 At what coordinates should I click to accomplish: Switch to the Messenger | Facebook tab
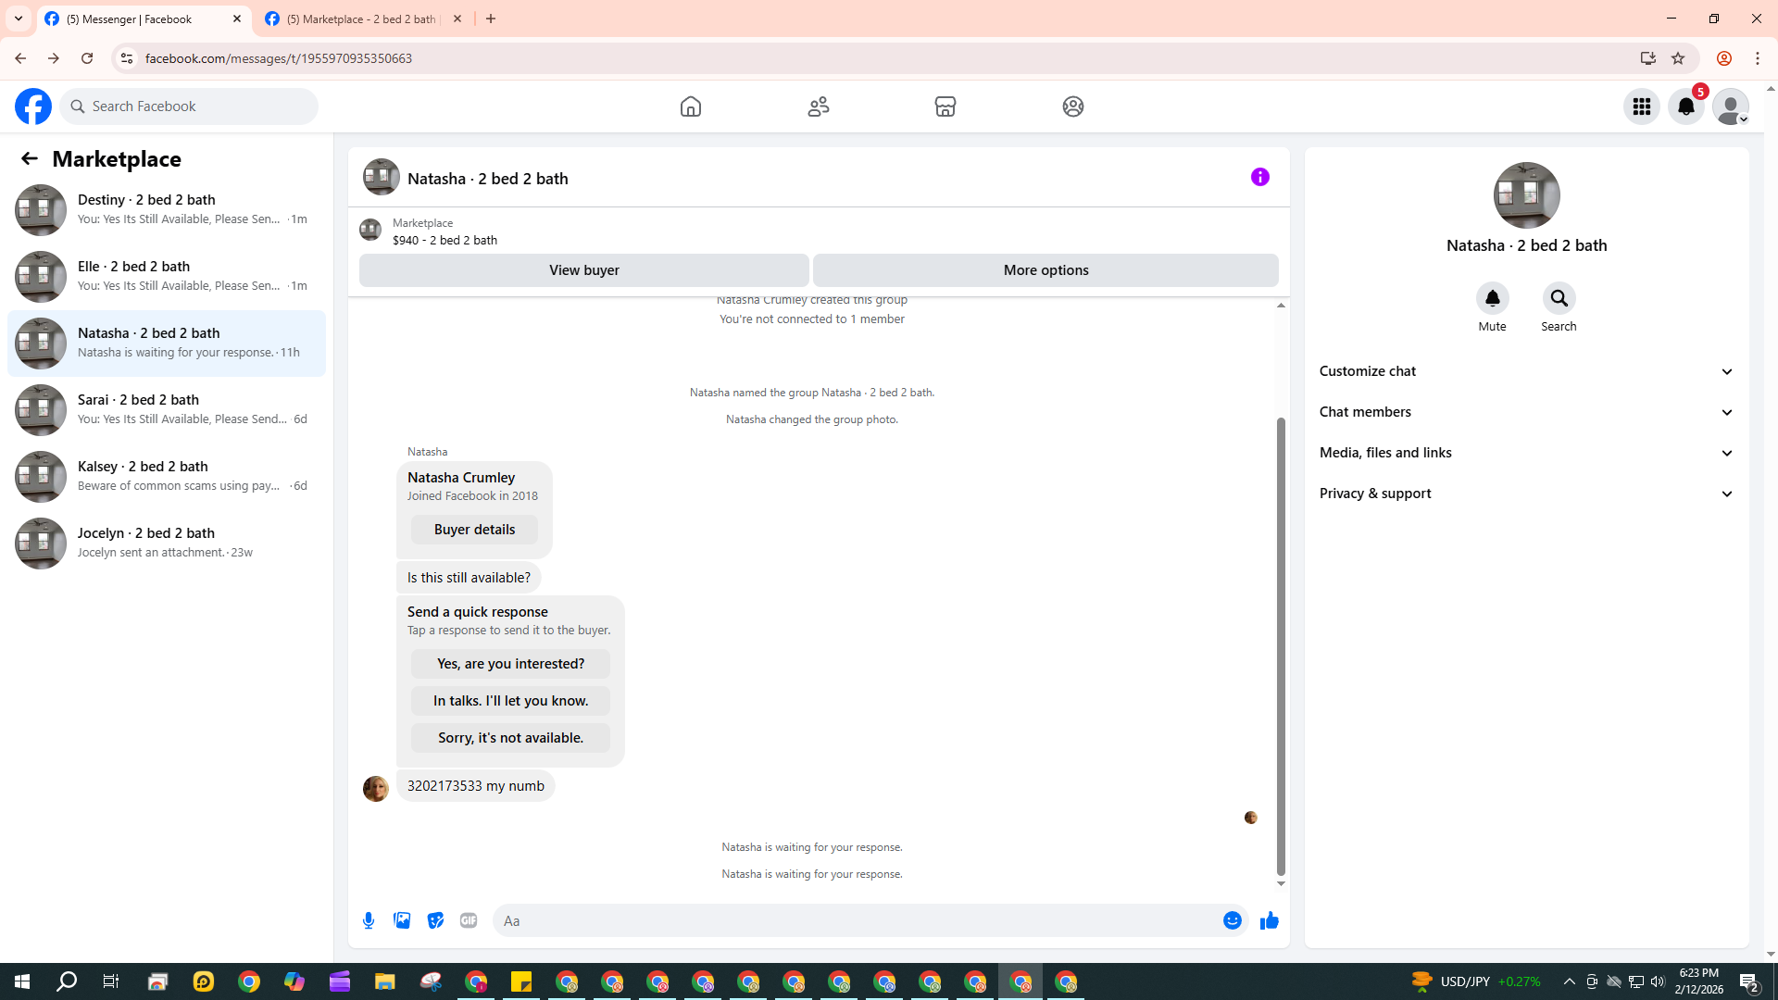click(144, 19)
